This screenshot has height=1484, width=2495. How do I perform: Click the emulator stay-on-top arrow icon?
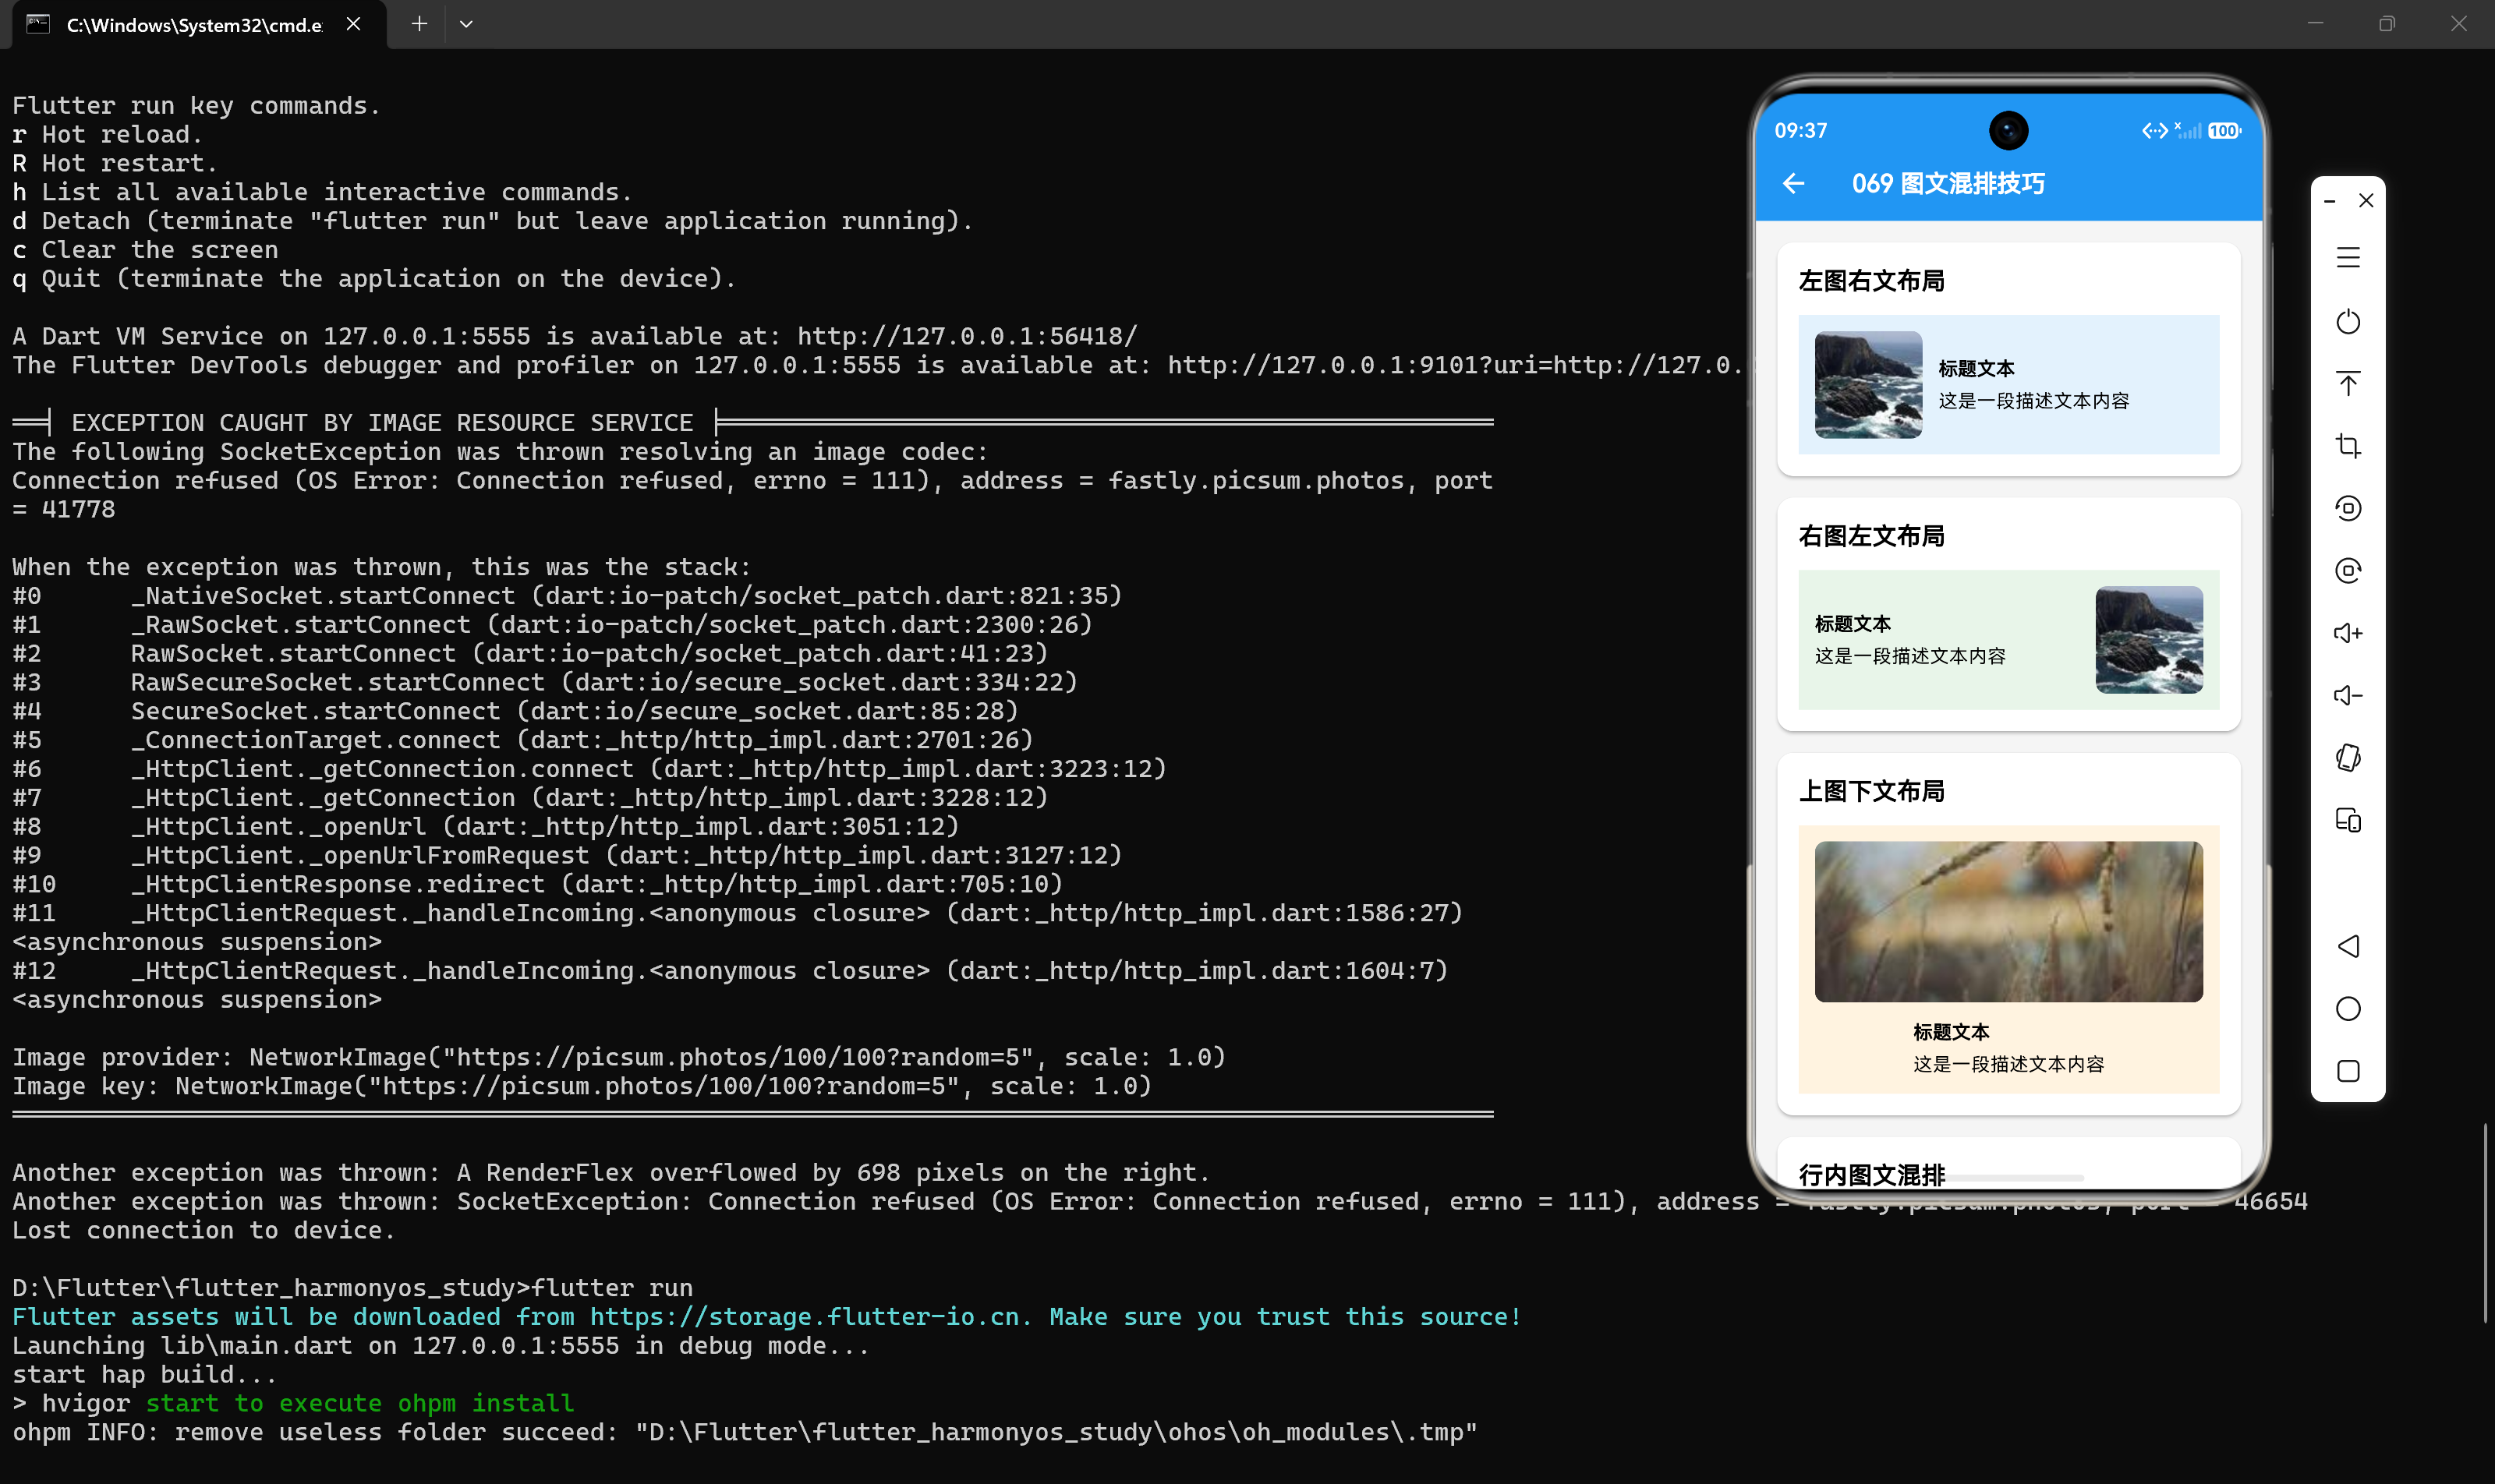tap(2348, 384)
